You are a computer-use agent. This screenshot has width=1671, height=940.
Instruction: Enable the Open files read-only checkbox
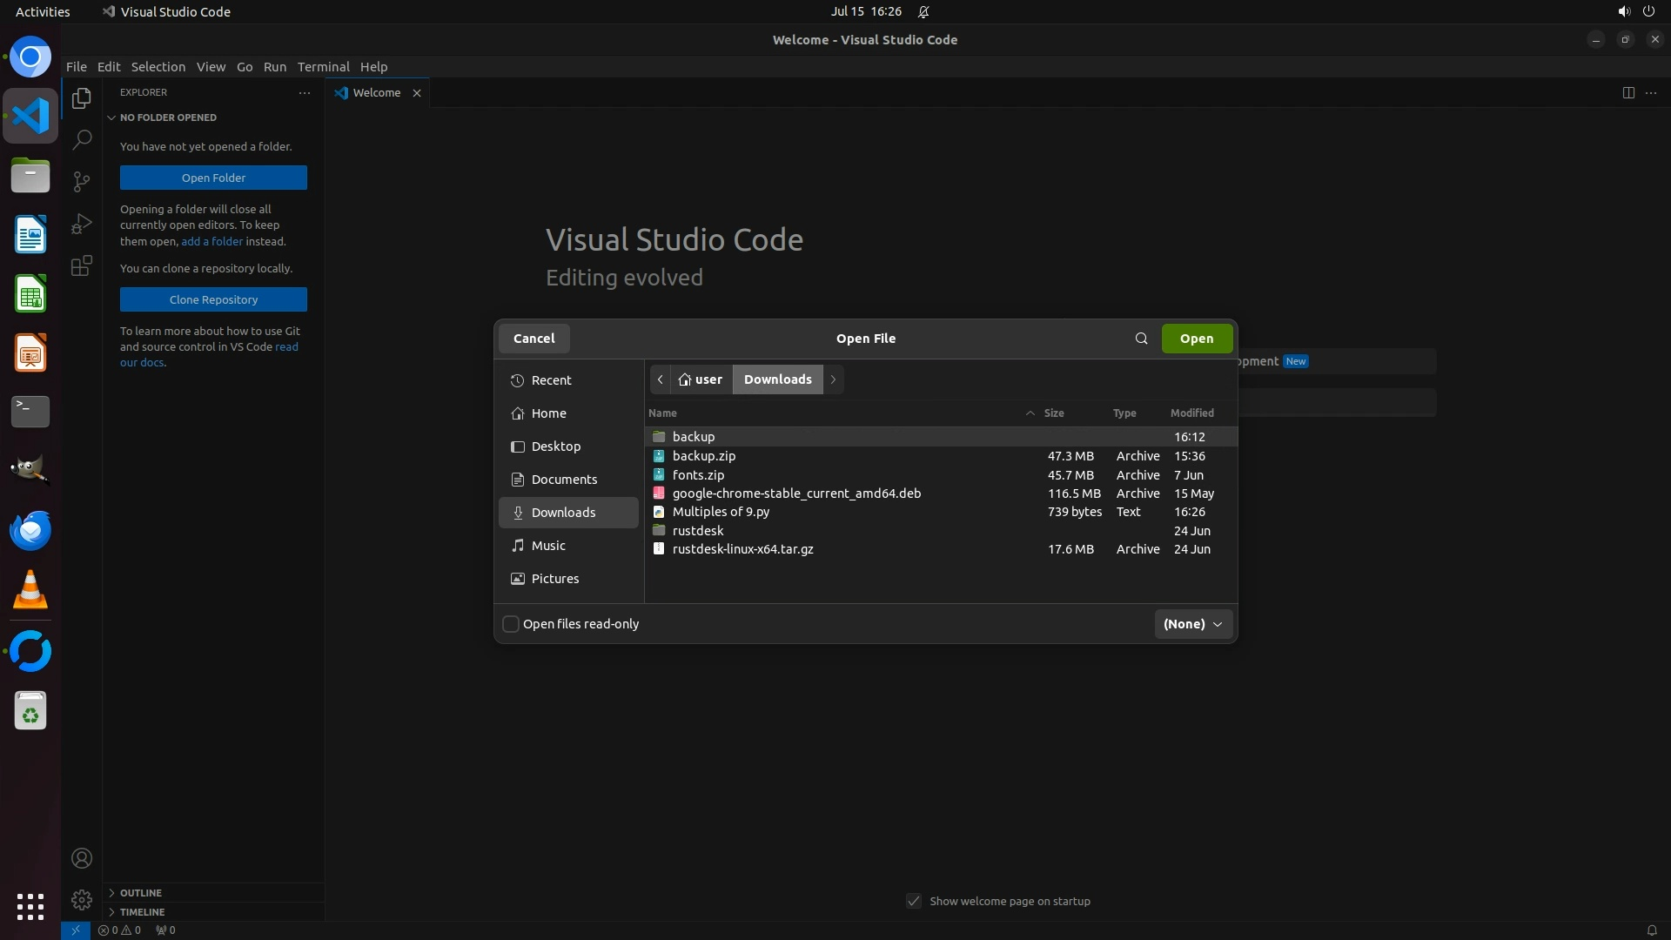[512, 624]
